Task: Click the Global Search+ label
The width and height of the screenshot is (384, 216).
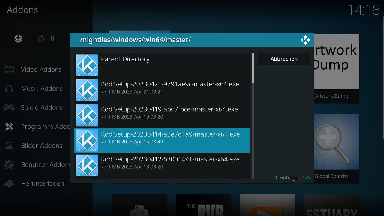Action: [331, 176]
